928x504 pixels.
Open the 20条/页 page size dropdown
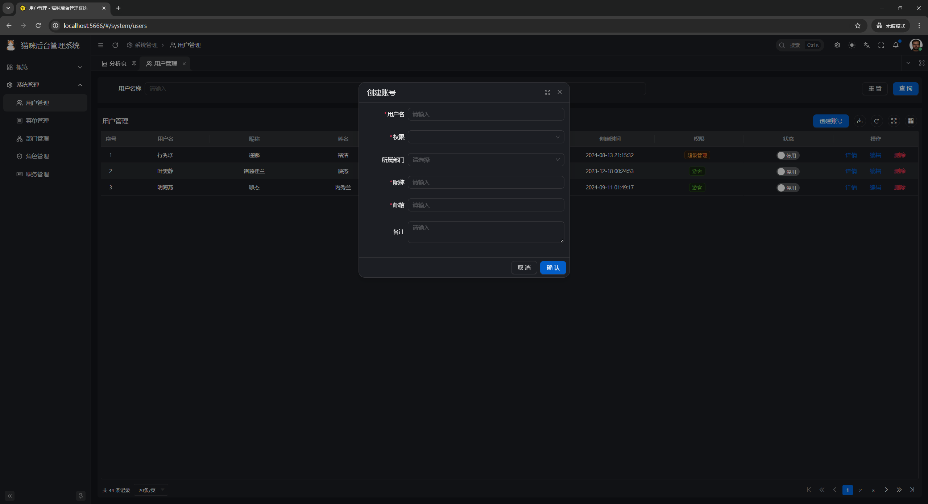pos(151,490)
